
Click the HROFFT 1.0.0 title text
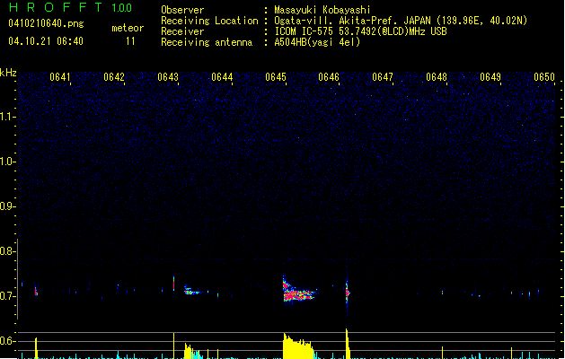[x=71, y=7]
